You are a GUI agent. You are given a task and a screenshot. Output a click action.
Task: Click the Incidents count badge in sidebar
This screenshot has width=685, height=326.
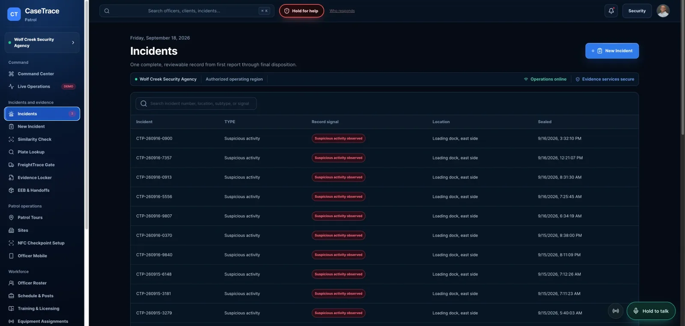coord(72,114)
